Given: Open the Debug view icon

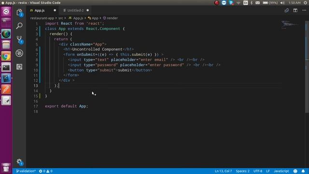Looking at the screenshot, I should [19, 53].
